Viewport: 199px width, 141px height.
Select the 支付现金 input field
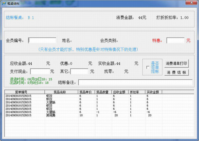pos(40,71)
